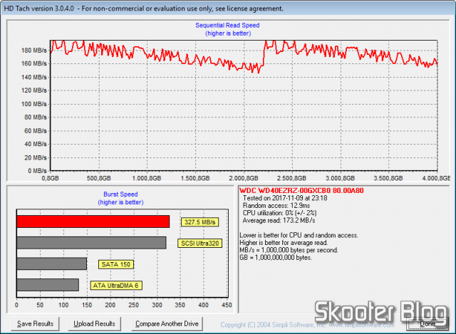Select the gray ATA UltraDMA 6 bar
Image resolution: width=456 pixels, height=334 pixels.
48,285
